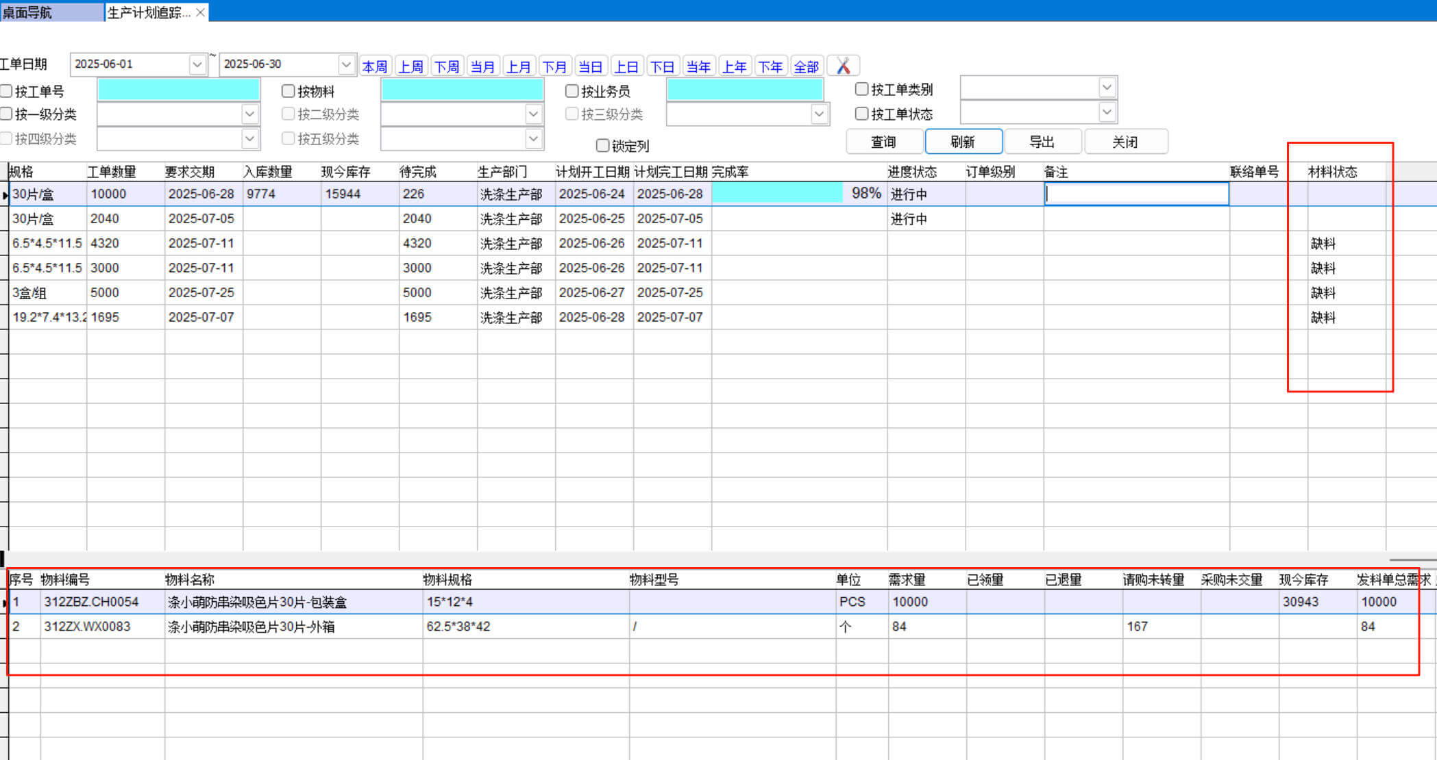Select the 当日 date shortcut
Viewport: 1437px width, 760px height.
590,66
